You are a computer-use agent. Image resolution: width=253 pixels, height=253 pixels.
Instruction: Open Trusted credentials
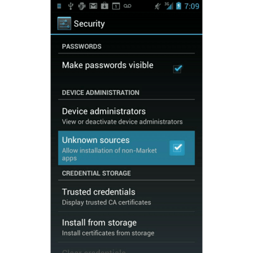click(126, 196)
